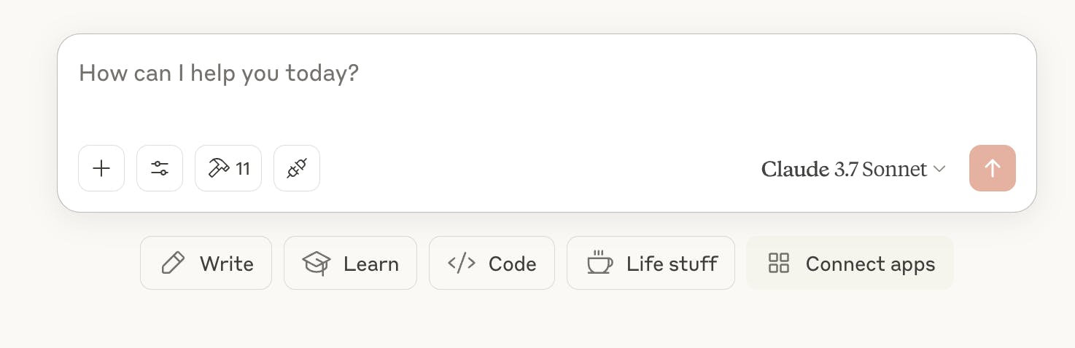Open the plug connectors icon

[297, 168]
